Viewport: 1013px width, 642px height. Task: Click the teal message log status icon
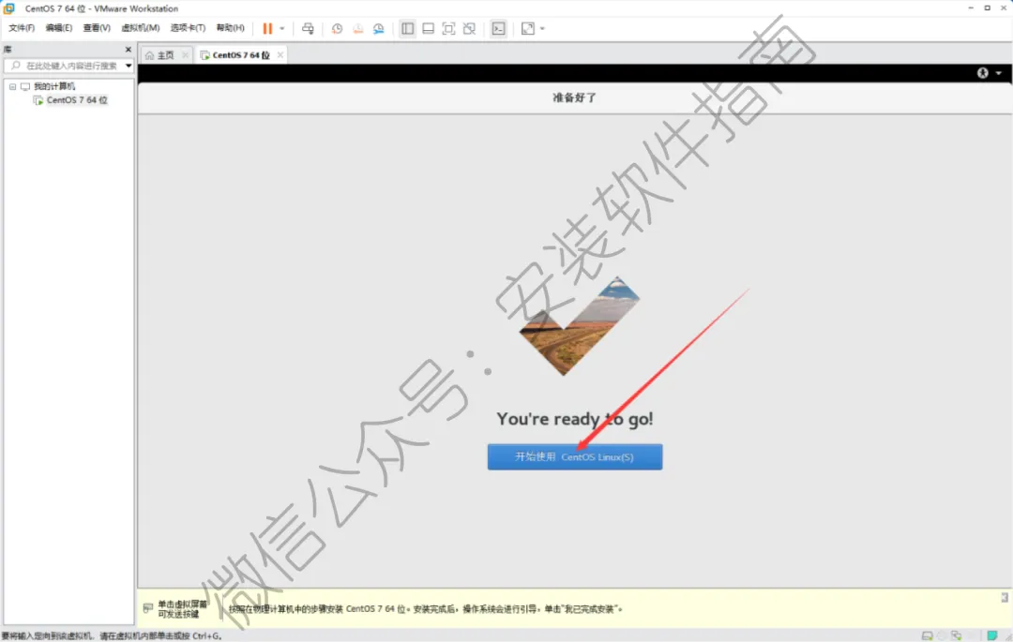(x=991, y=635)
